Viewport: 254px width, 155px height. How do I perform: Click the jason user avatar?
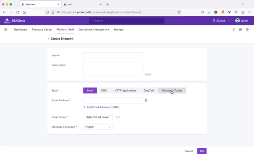237,21
